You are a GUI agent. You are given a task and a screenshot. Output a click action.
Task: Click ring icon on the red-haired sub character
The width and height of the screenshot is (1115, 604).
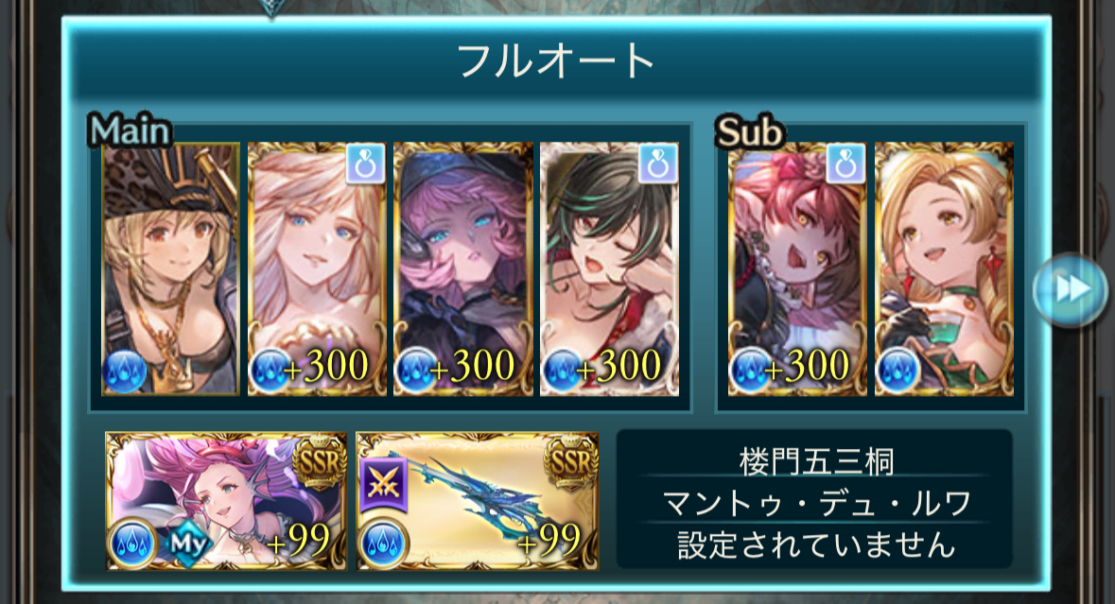click(845, 164)
